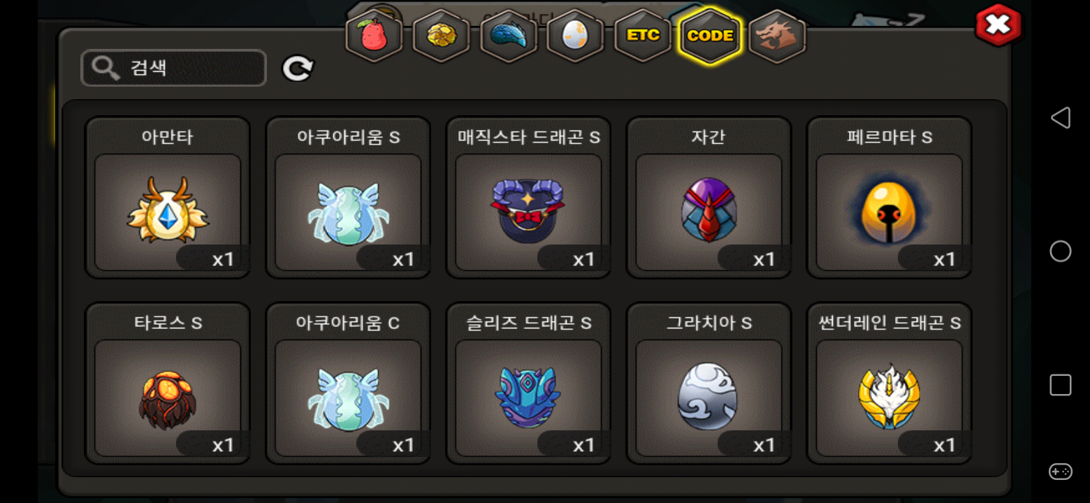
Task: Choose the 아쿠아리움 S egg
Action: point(348,198)
